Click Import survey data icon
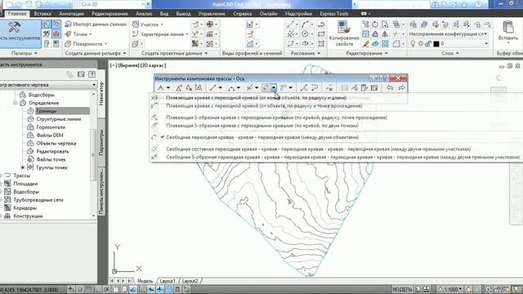This screenshot has width=523, height=294. (x=69, y=24)
